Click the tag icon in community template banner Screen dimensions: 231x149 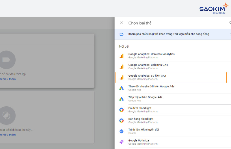pyautogui.click(x=121, y=34)
